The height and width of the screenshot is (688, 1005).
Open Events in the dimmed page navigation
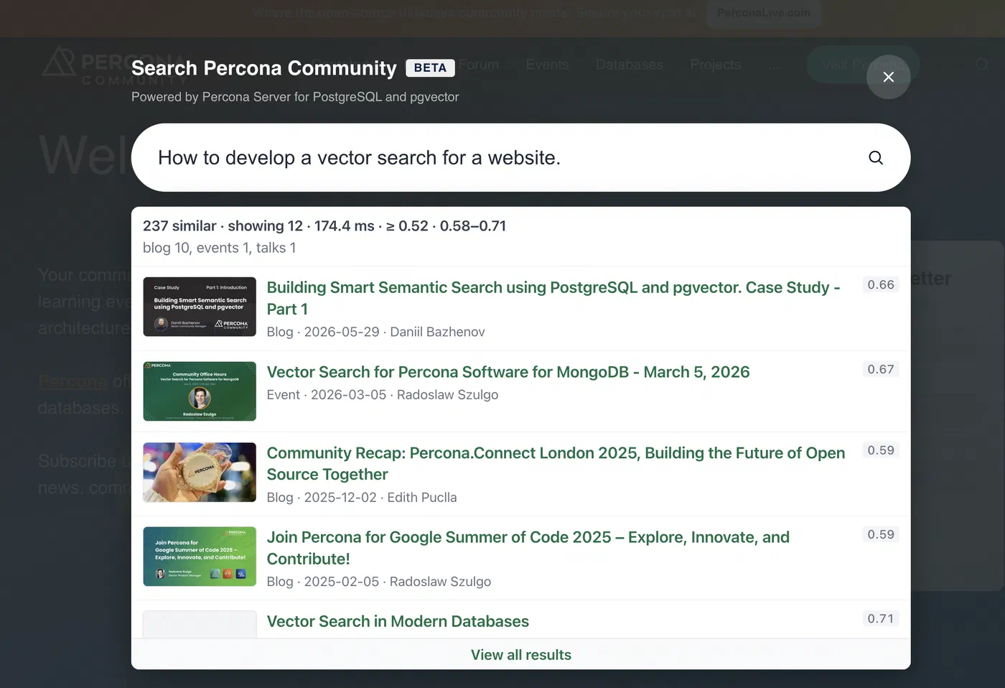pyautogui.click(x=547, y=65)
